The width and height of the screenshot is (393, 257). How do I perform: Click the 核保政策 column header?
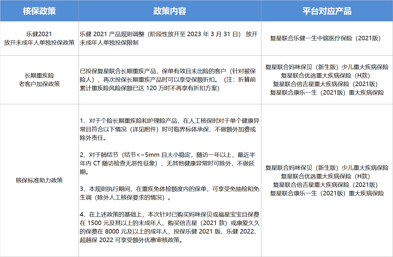point(39,11)
